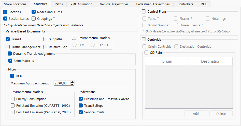Check the Subpaths option
241x126 pixels.
45,39
